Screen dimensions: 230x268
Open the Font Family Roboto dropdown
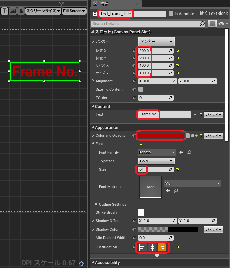tap(157, 152)
